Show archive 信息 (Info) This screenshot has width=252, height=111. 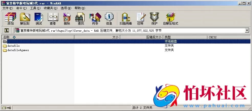tap(109, 19)
